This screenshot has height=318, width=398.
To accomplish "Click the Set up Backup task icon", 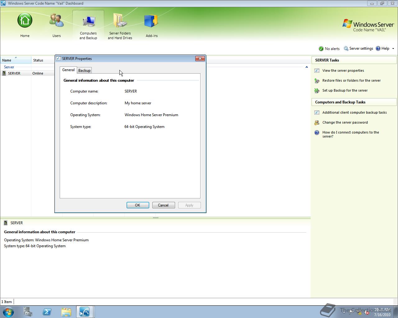I will (x=317, y=91).
